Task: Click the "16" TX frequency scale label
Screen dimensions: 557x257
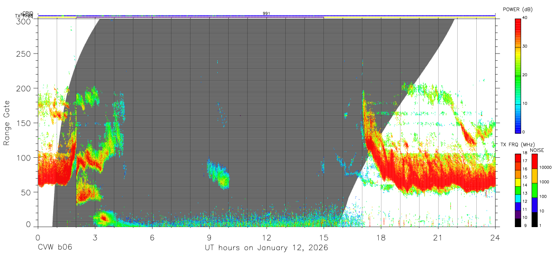Action: (x=525, y=169)
